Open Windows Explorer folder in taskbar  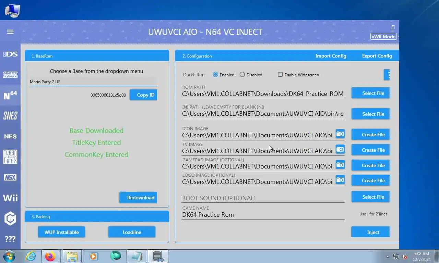point(72,256)
